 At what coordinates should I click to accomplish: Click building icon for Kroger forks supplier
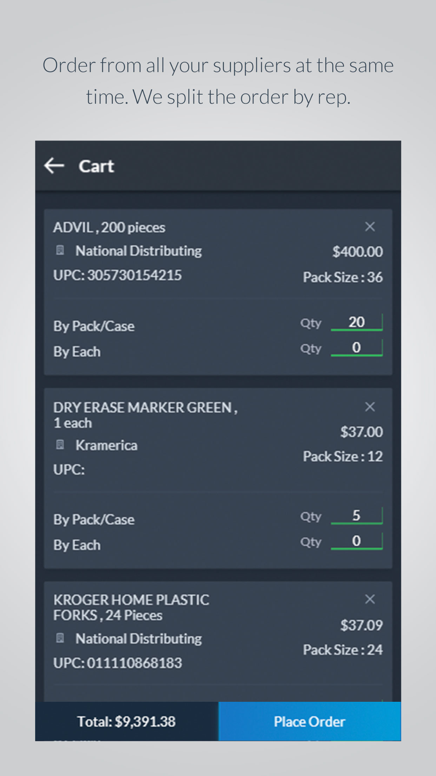point(60,638)
